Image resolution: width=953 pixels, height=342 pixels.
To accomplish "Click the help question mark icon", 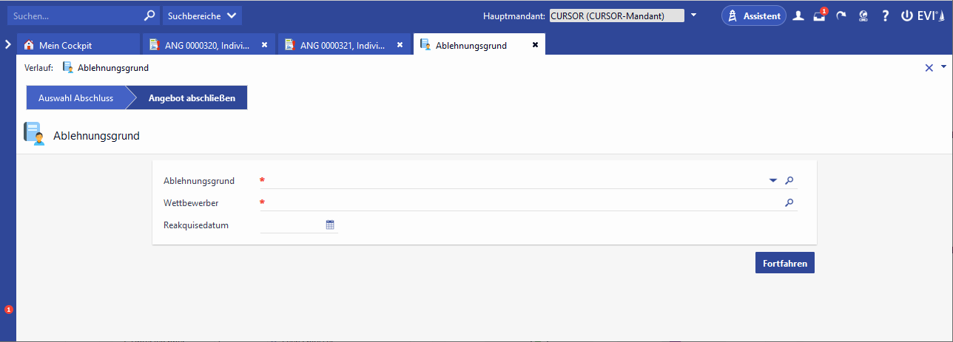I will (x=885, y=16).
